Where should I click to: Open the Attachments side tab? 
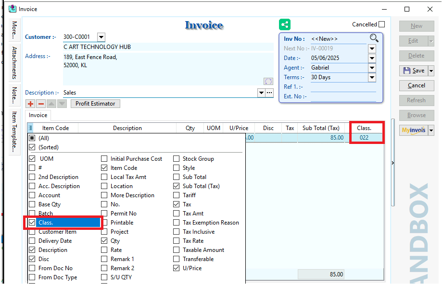coord(14,62)
